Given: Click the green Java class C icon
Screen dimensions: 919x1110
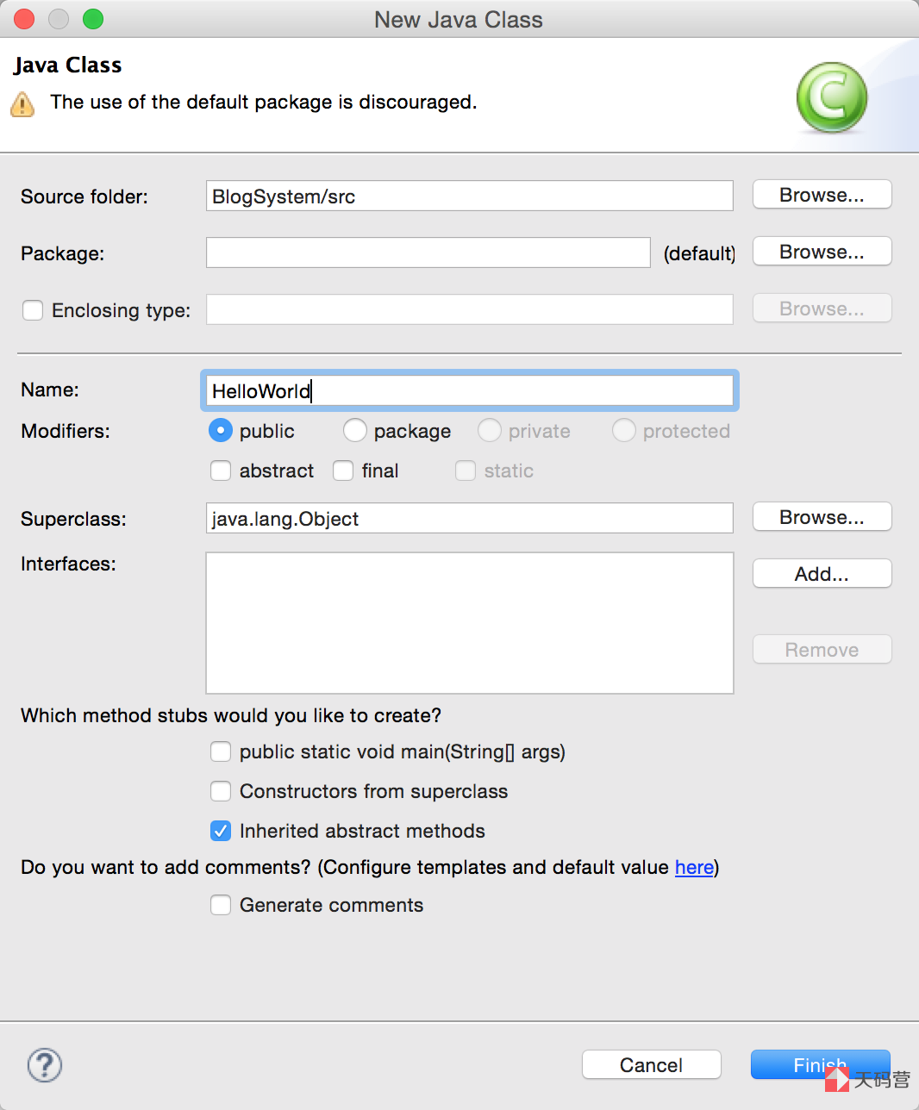Looking at the screenshot, I should (832, 97).
